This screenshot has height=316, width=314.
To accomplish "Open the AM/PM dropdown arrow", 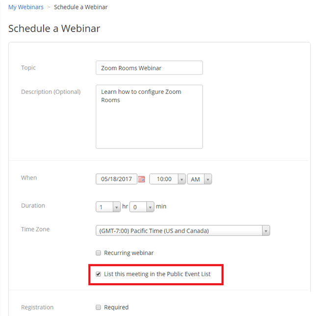I will pyautogui.click(x=208, y=179).
